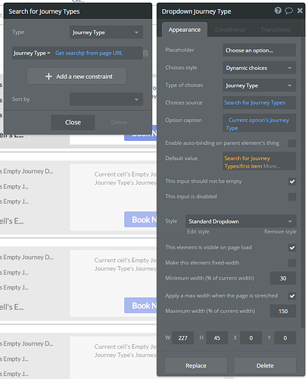The height and width of the screenshot is (379, 308).
Task: Click the plus icon to add constraint
Action: (48, 77)
